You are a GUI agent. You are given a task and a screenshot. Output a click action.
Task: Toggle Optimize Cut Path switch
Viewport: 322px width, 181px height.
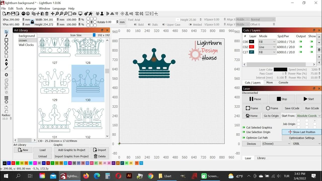coord(244,138)
